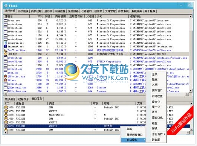This screenshot has height=146, width=197.
Task: Click the lsass.exe process icon
Action: tap(6, 20)
